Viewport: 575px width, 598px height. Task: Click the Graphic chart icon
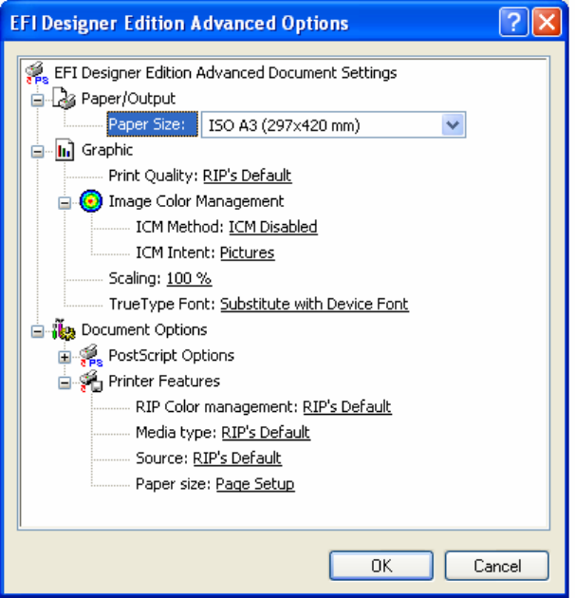[x=65, y=150]
